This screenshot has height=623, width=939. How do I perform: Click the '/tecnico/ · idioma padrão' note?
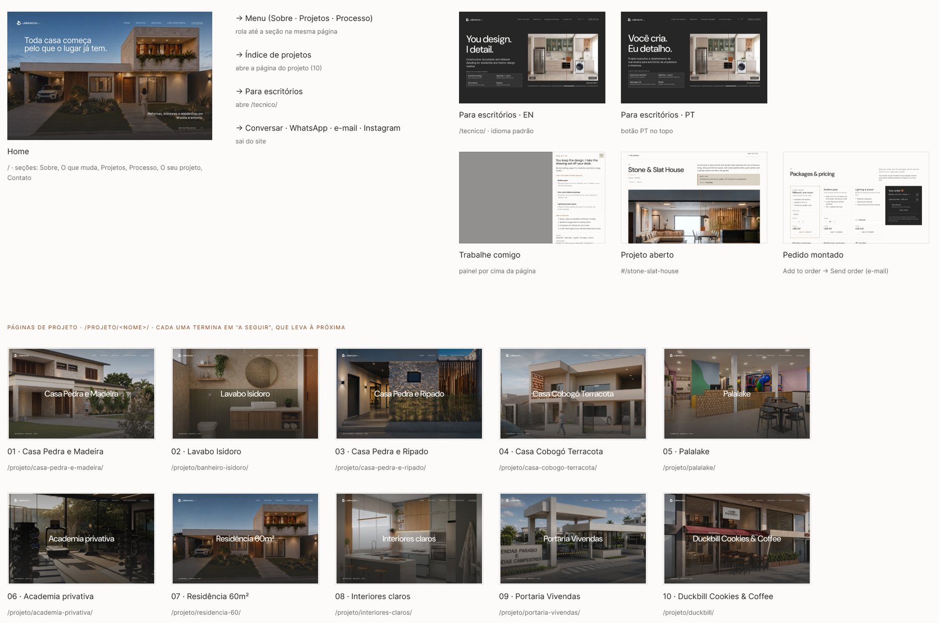pyautogui.click(x=496, y=131)
